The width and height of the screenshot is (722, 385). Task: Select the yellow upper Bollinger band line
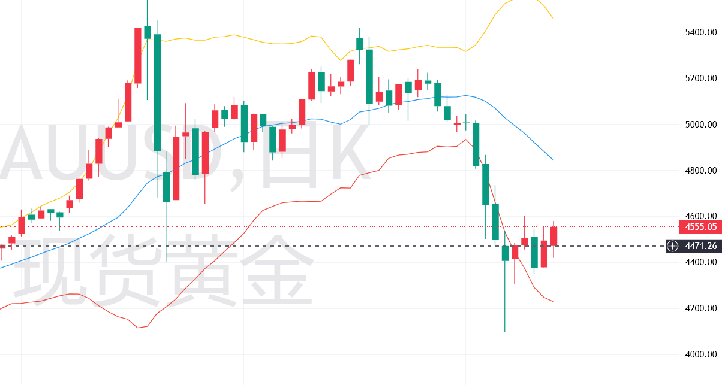point(270,43)
